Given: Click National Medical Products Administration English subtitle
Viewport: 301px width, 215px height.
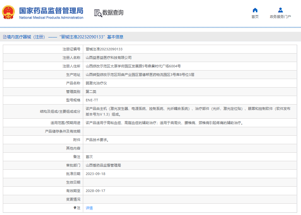Looking at the screenshot, I should pyautogui.click(x=51, y=17).
